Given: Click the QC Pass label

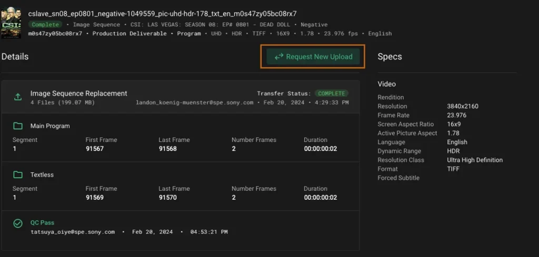Looking at the screenshot, I should (42, 223).
